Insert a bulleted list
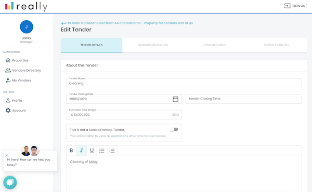Viewport: 312px width, 192px height. tap(102, 150)
